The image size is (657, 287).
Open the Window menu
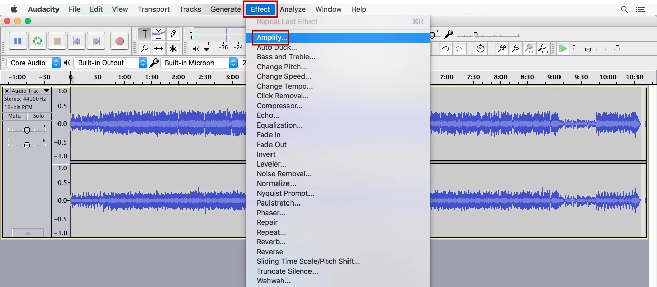point(328,9)
